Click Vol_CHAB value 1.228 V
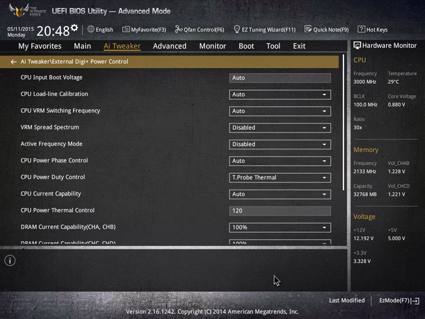Screen dimensions: 425x319 pos(396,171)
